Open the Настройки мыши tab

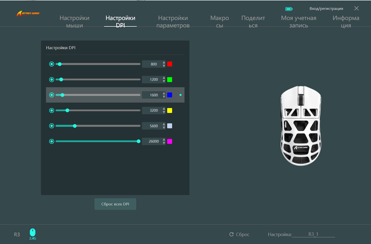click(x=74, y=22)
